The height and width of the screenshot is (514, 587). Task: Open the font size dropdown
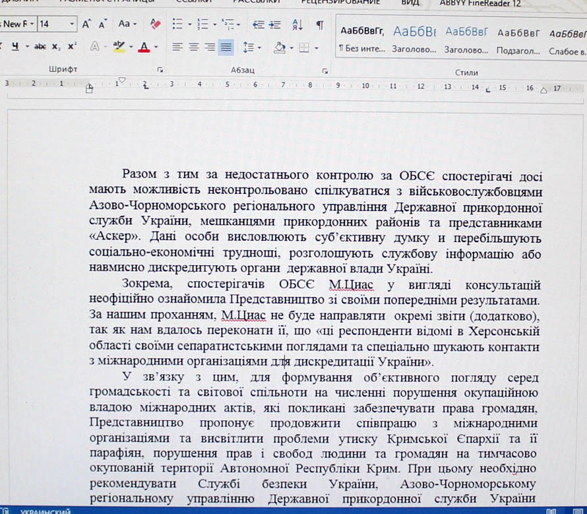coord(72,24)
